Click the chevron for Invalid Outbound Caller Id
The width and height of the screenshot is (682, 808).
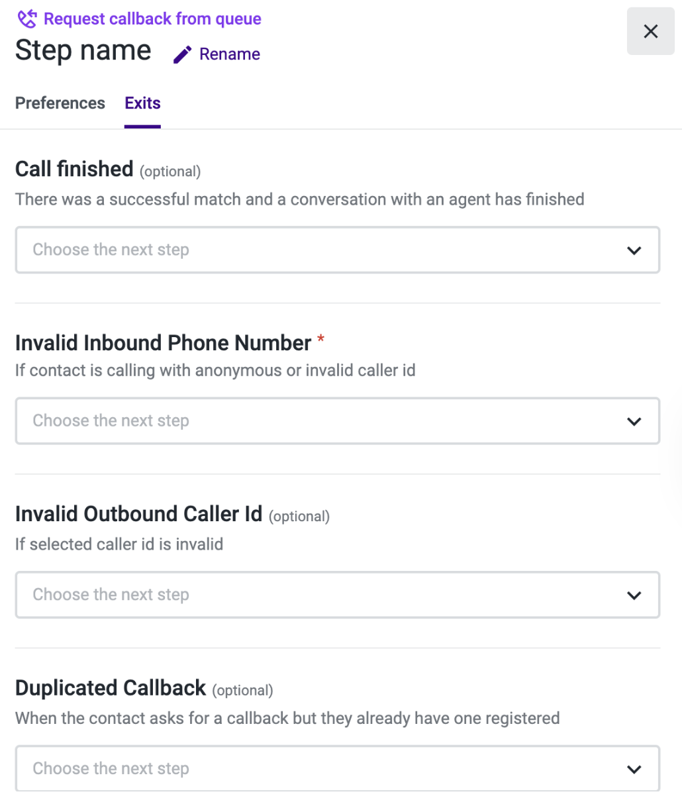(x=634, y=595)
